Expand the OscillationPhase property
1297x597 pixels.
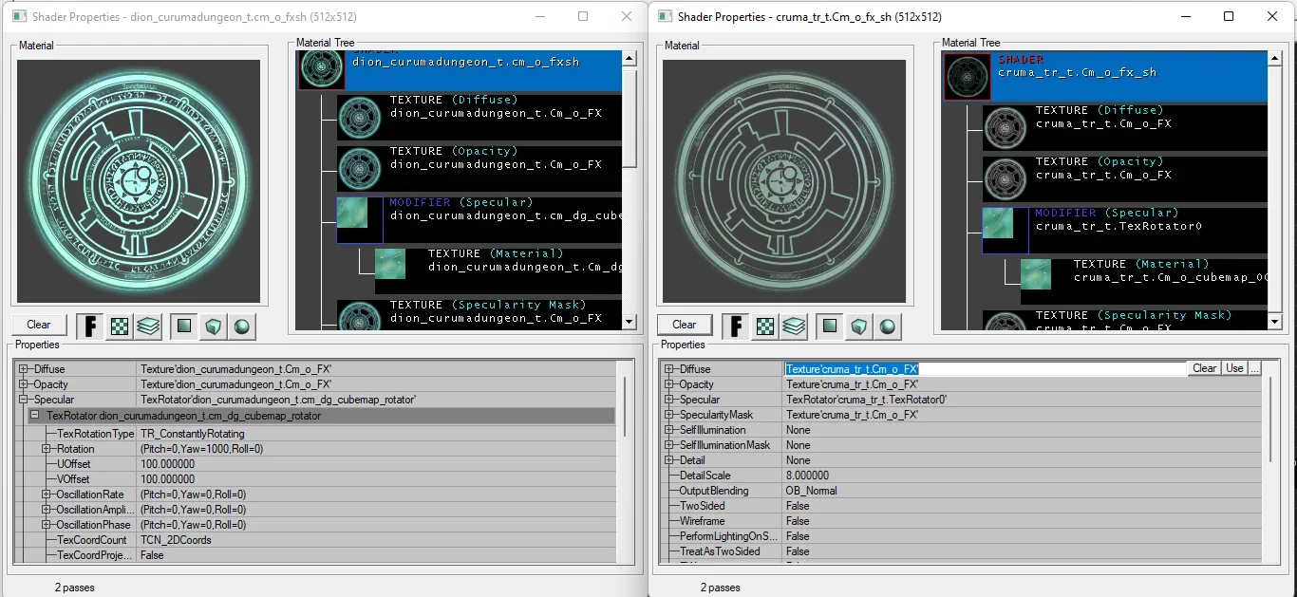tap(47, 525)
